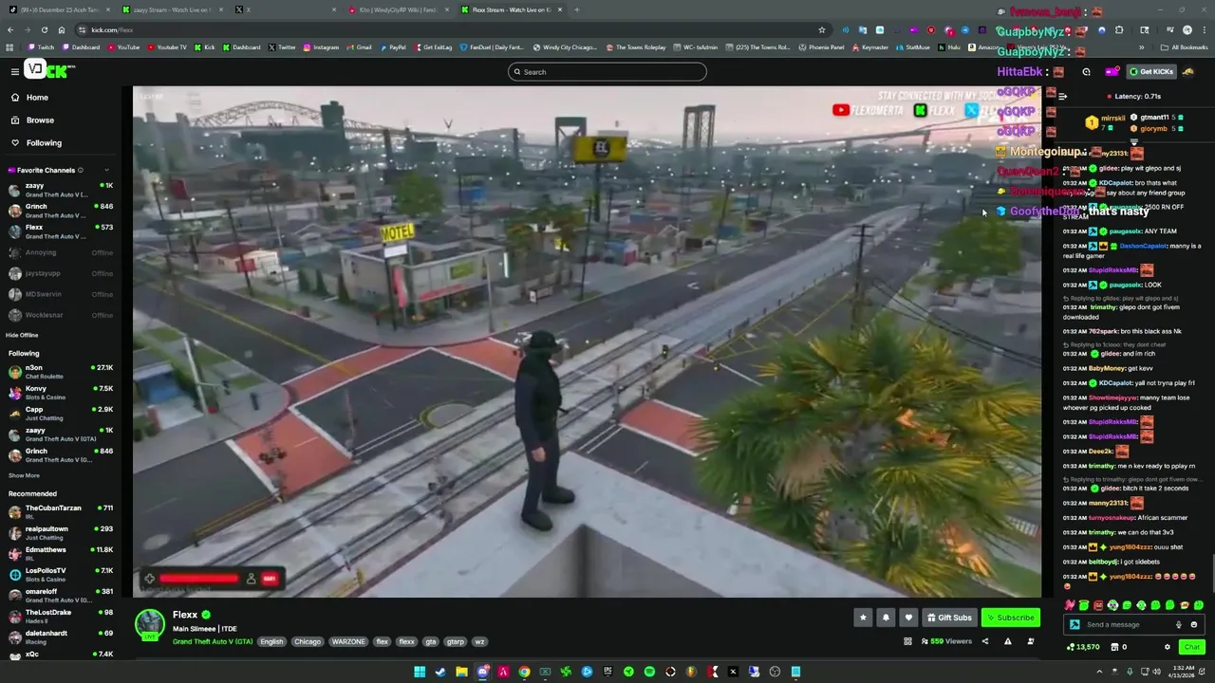Open the All Bookmarks folder
The width and height of the screenshot is (1215, 683).
[x=1184, y=47]
